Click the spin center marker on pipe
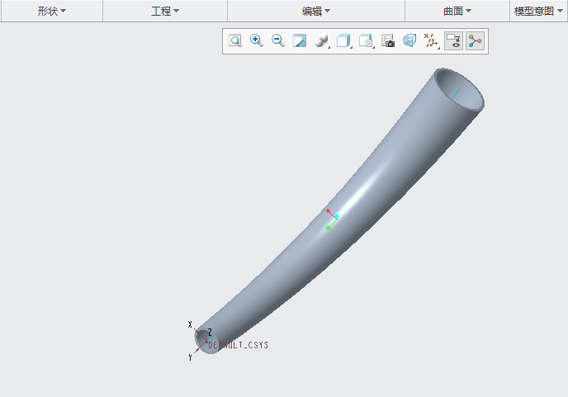Viewport: 568px width, 397px height. 331,219
